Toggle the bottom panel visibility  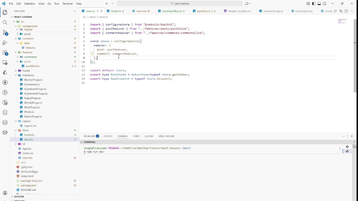[319, 4]
